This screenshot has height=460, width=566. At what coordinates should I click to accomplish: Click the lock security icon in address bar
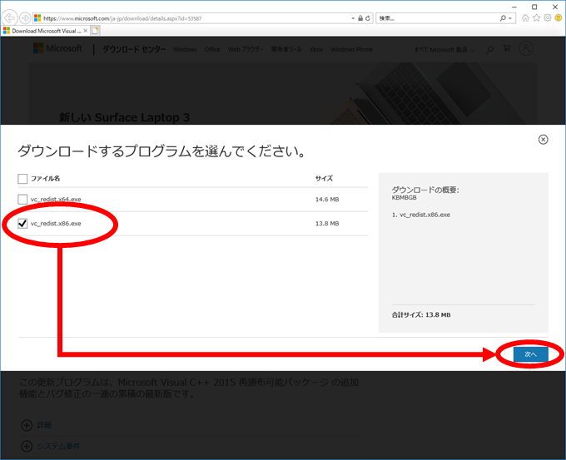360,18
